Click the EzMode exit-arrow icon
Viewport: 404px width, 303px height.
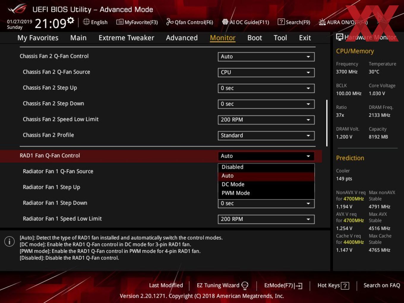(299, 286)
